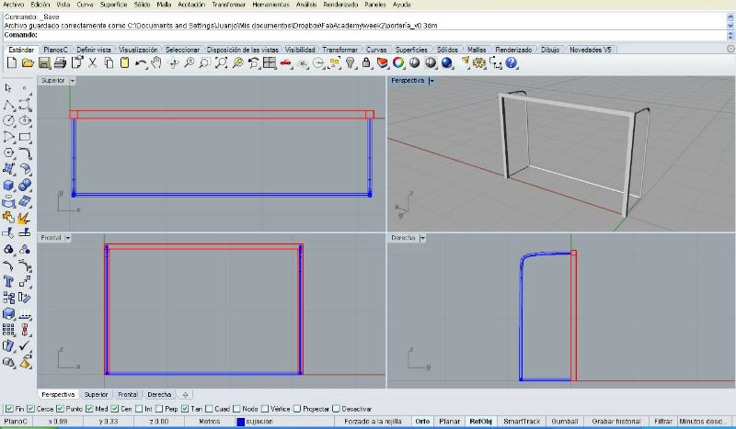Click the padlock lock objects icon
736x429 pixels.
point(366,62)
